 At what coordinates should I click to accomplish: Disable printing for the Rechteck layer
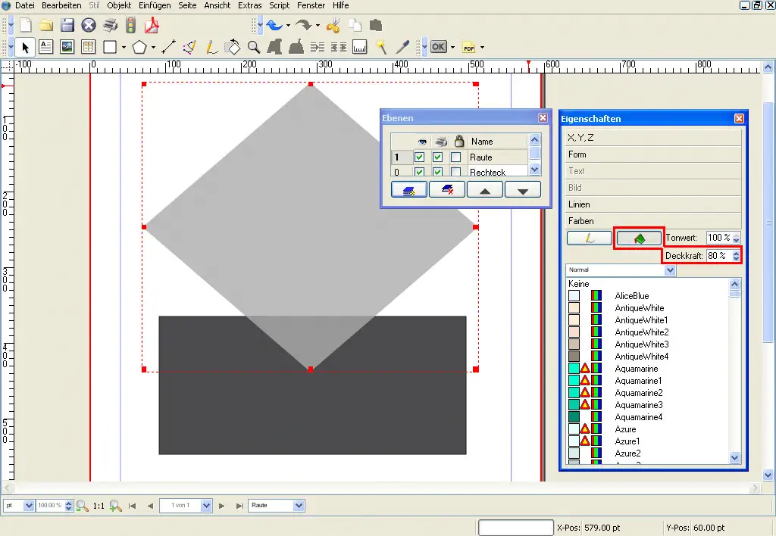pos(438,171)
